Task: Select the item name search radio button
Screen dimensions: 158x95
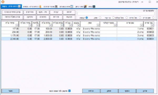Action: pos(153,18)
